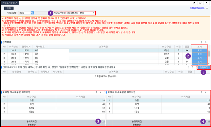Click the 조회 search button
The image size is (211, 127).
[9, 8]
